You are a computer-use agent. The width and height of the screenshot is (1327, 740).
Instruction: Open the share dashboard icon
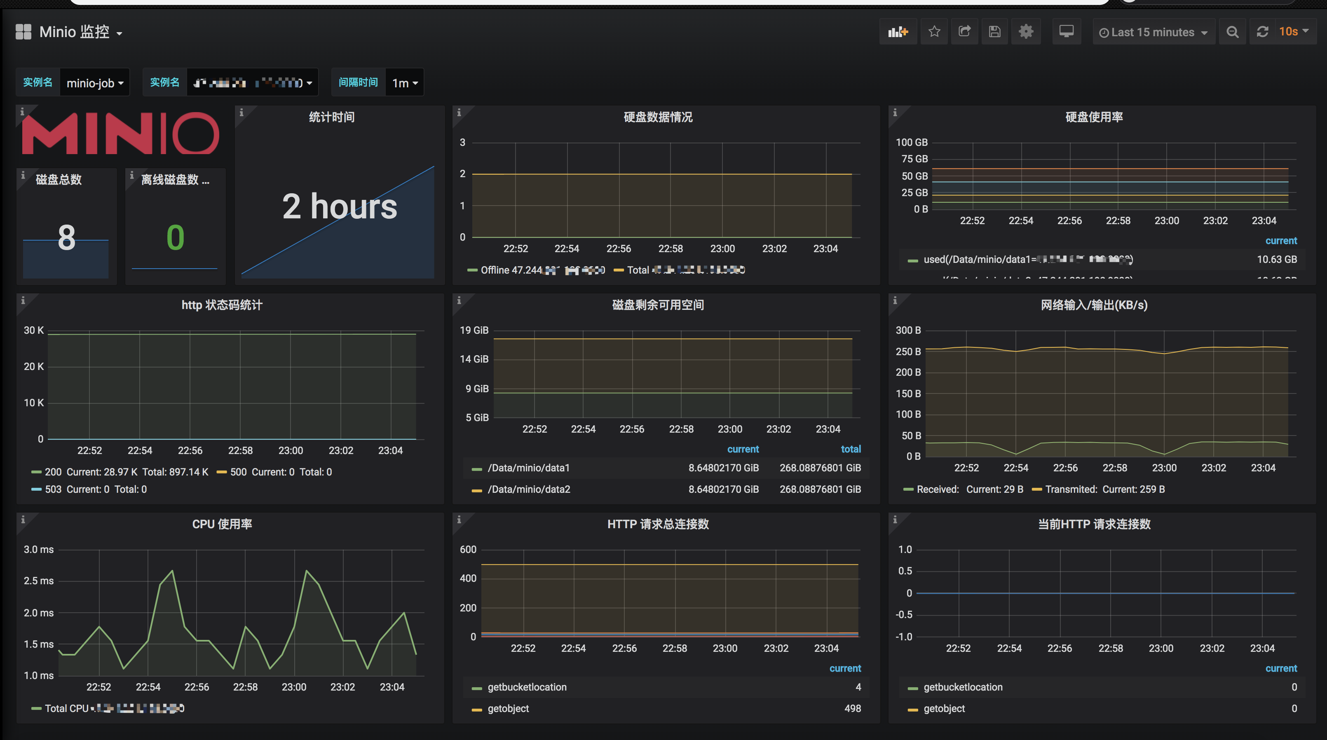pyautogui.click(x=964, y=31)
